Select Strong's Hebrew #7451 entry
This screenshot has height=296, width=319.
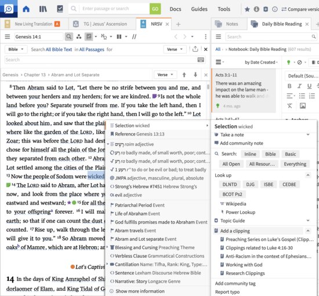tap(158, 187)
